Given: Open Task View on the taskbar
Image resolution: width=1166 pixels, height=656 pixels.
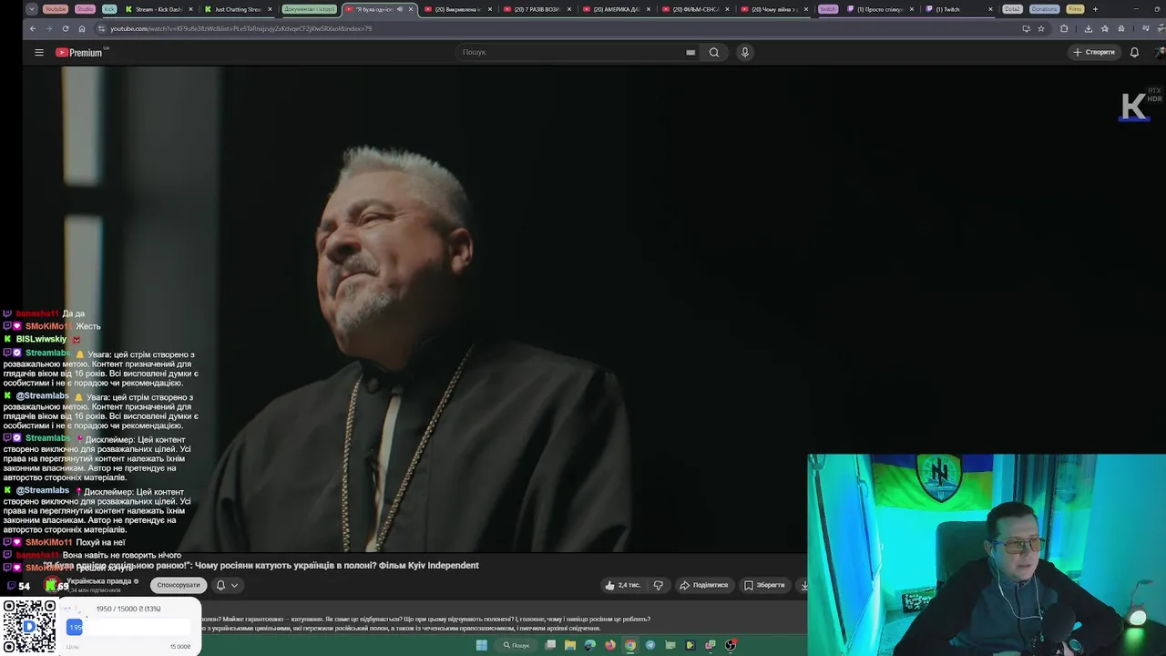Looking at the screenshot, I should pyautogui.click(x=550, y=645).
